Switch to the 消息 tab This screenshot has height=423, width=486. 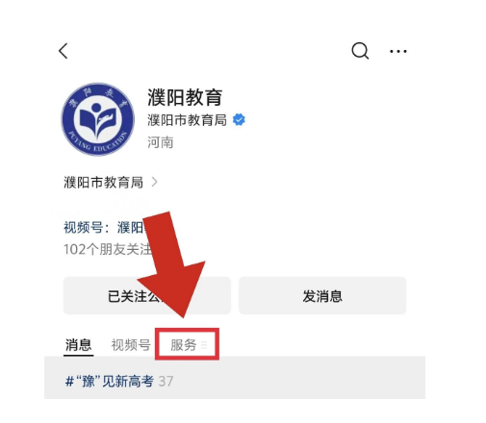pos(78,345)
